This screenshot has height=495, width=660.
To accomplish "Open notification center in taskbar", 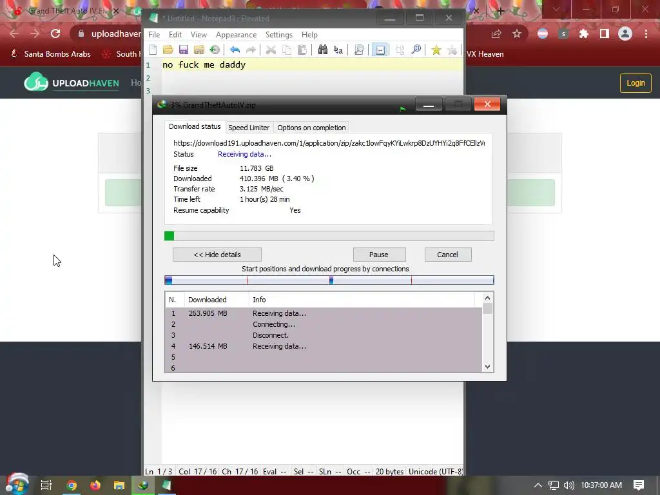I will (x=639, y=485).
